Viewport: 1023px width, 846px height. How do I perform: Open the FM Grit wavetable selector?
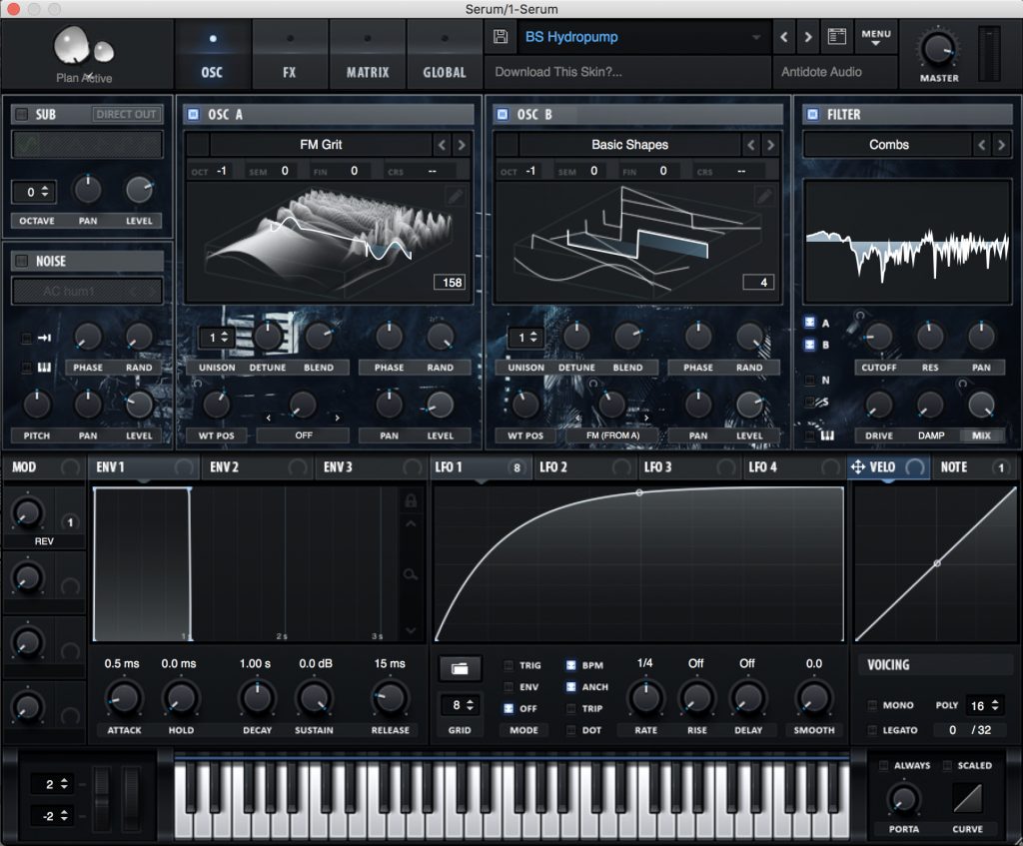[321, 145]
